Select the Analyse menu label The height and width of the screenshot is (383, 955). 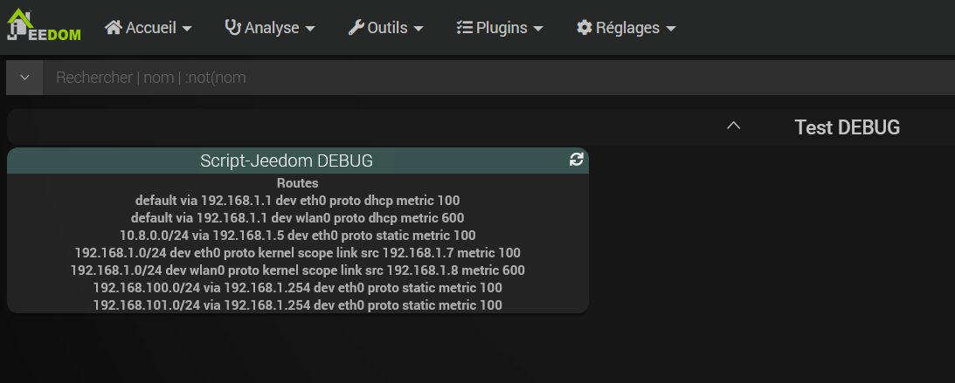(x=272, y=28)
